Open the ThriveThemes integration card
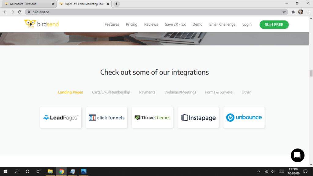Viewport: 313px width, 176px height. [x=152, y=118]
